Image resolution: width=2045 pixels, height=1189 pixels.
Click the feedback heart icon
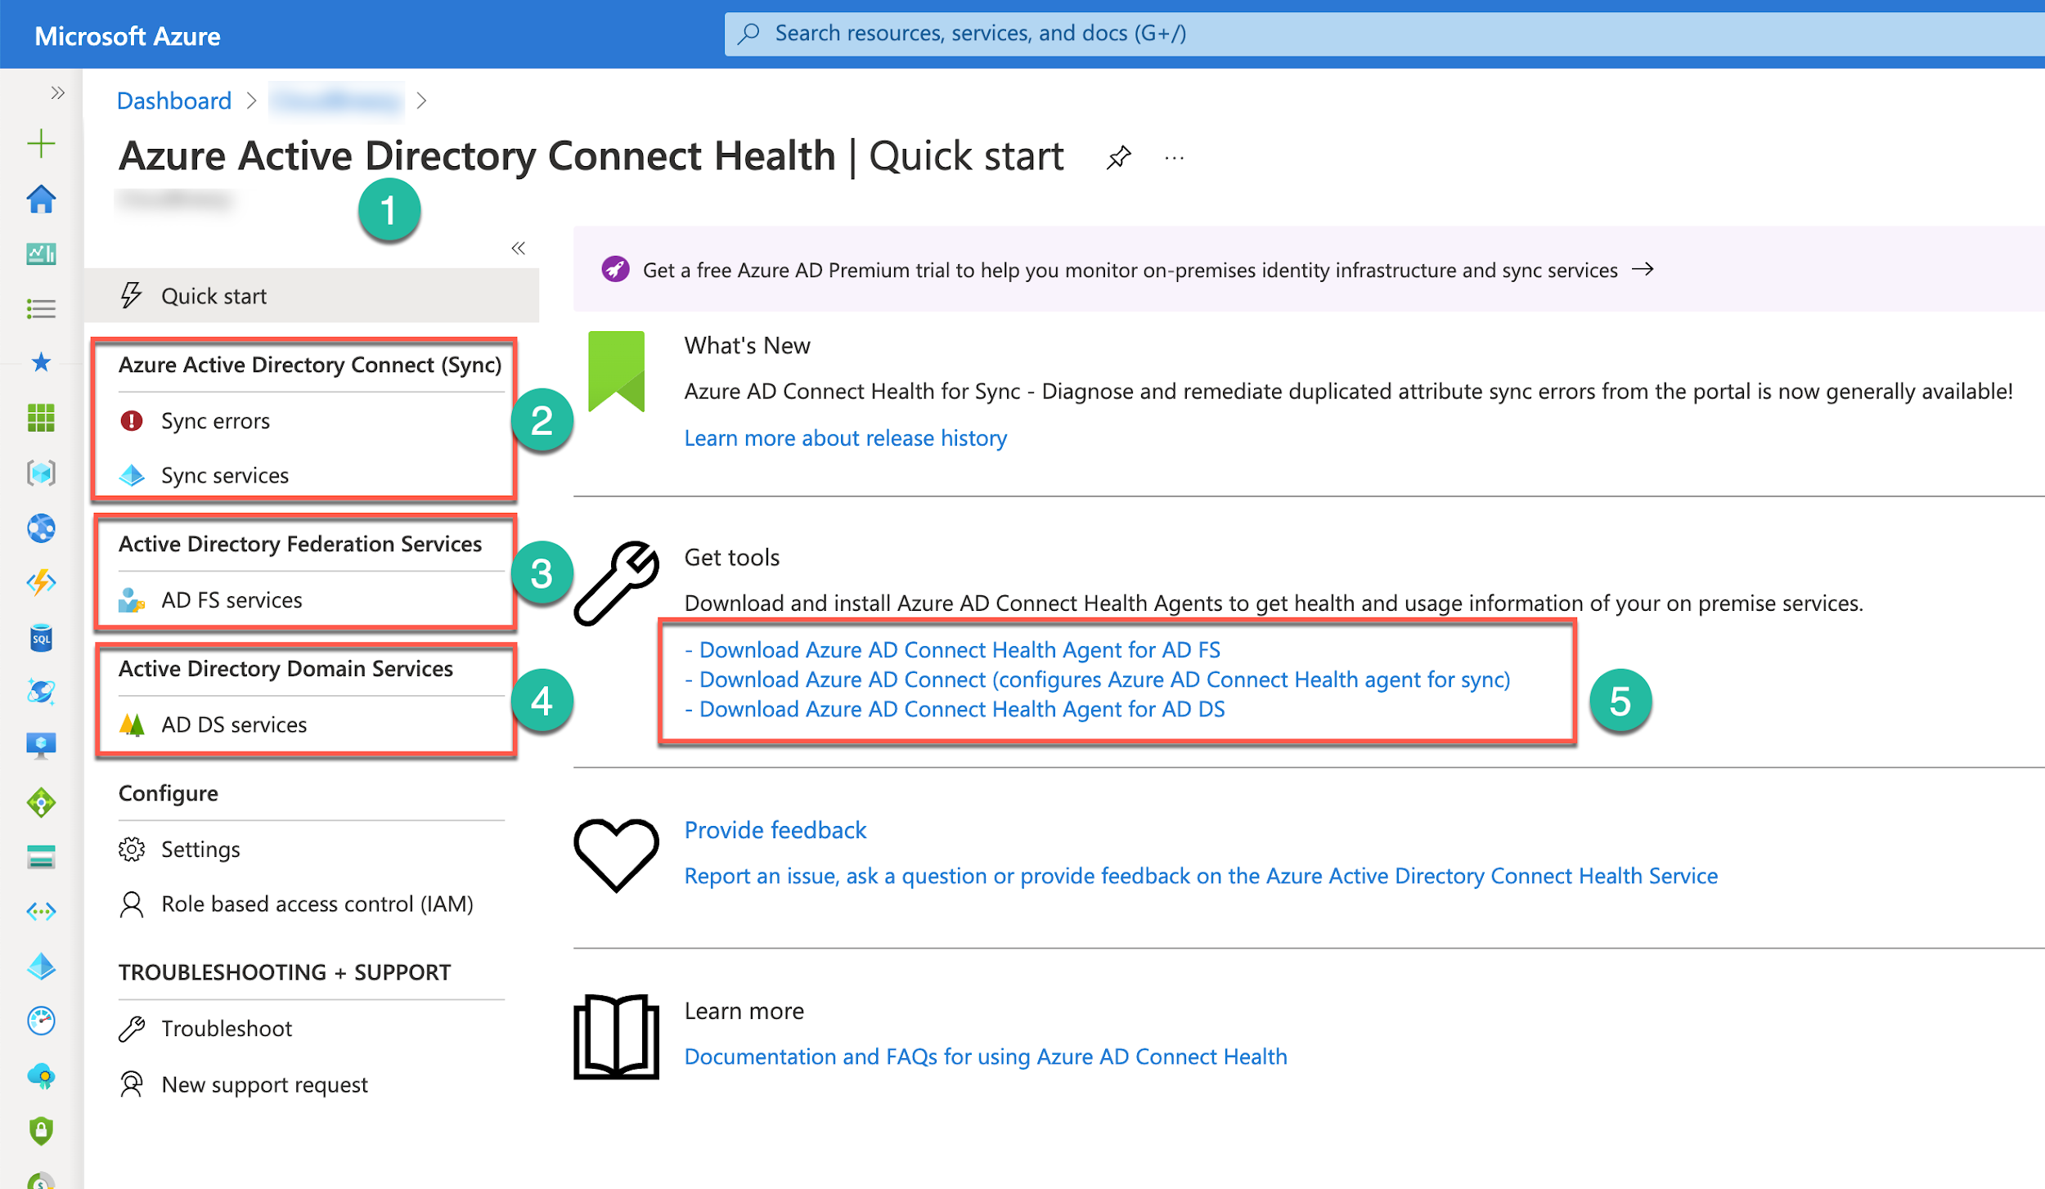616,854
